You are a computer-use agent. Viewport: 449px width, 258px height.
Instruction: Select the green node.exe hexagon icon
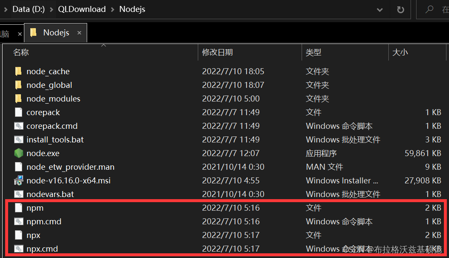tap(18, 153)
